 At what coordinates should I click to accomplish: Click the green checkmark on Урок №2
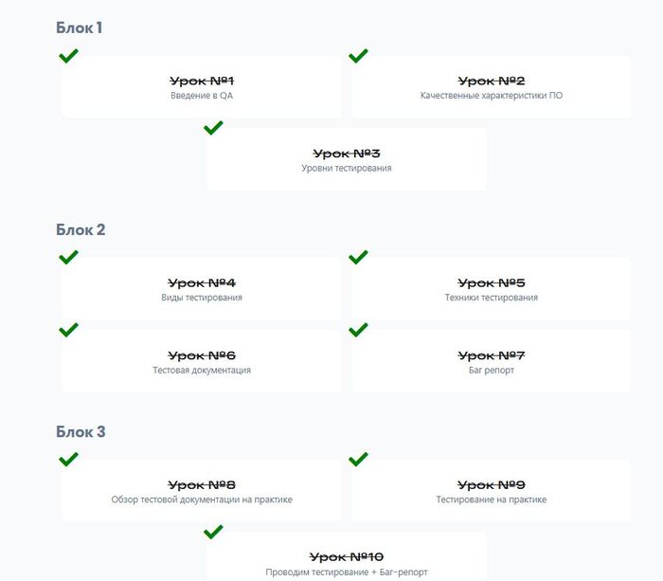tap(358, 56)
